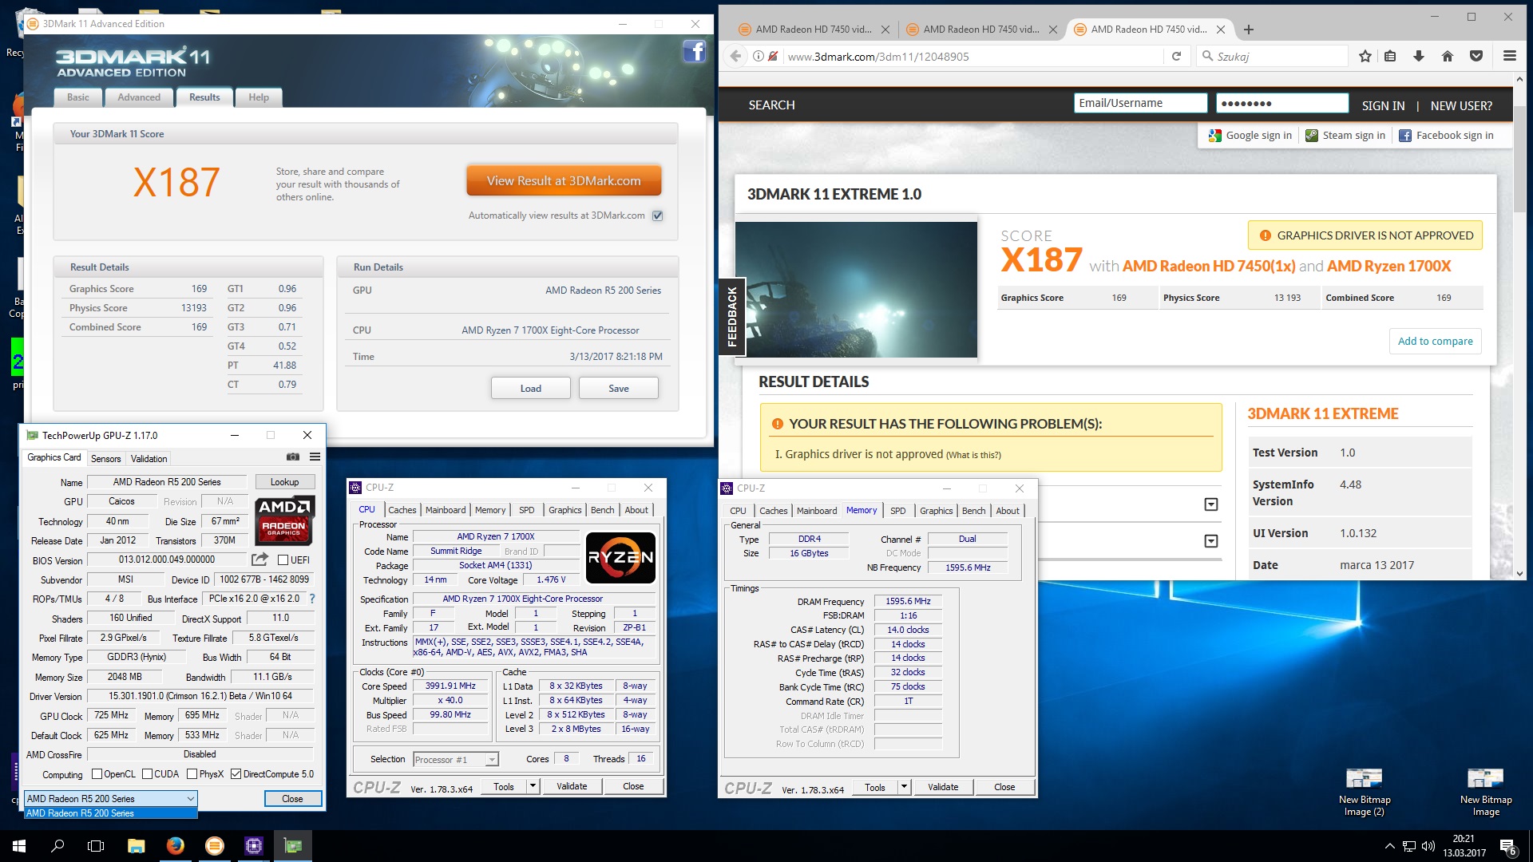The image size is (1533, 862).
Task: Click the 'What is this?' driver link
Action: (973, 455)
